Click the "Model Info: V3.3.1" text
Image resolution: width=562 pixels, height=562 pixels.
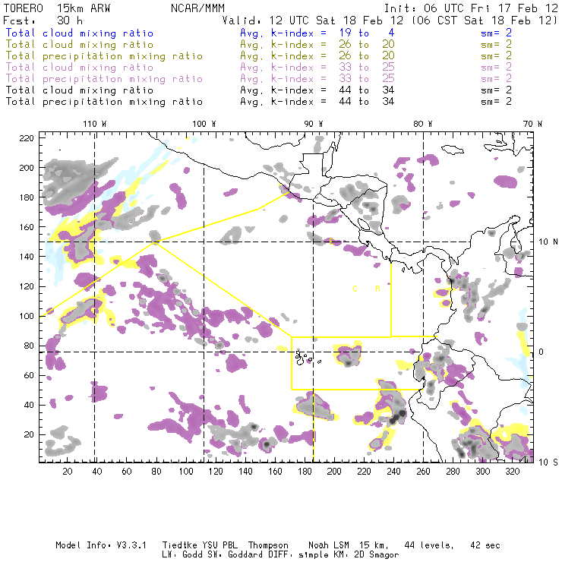tap(101, 545)
